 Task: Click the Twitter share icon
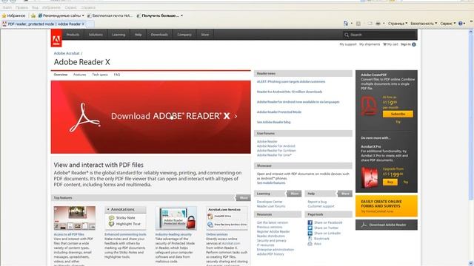[x=310, y=228]
